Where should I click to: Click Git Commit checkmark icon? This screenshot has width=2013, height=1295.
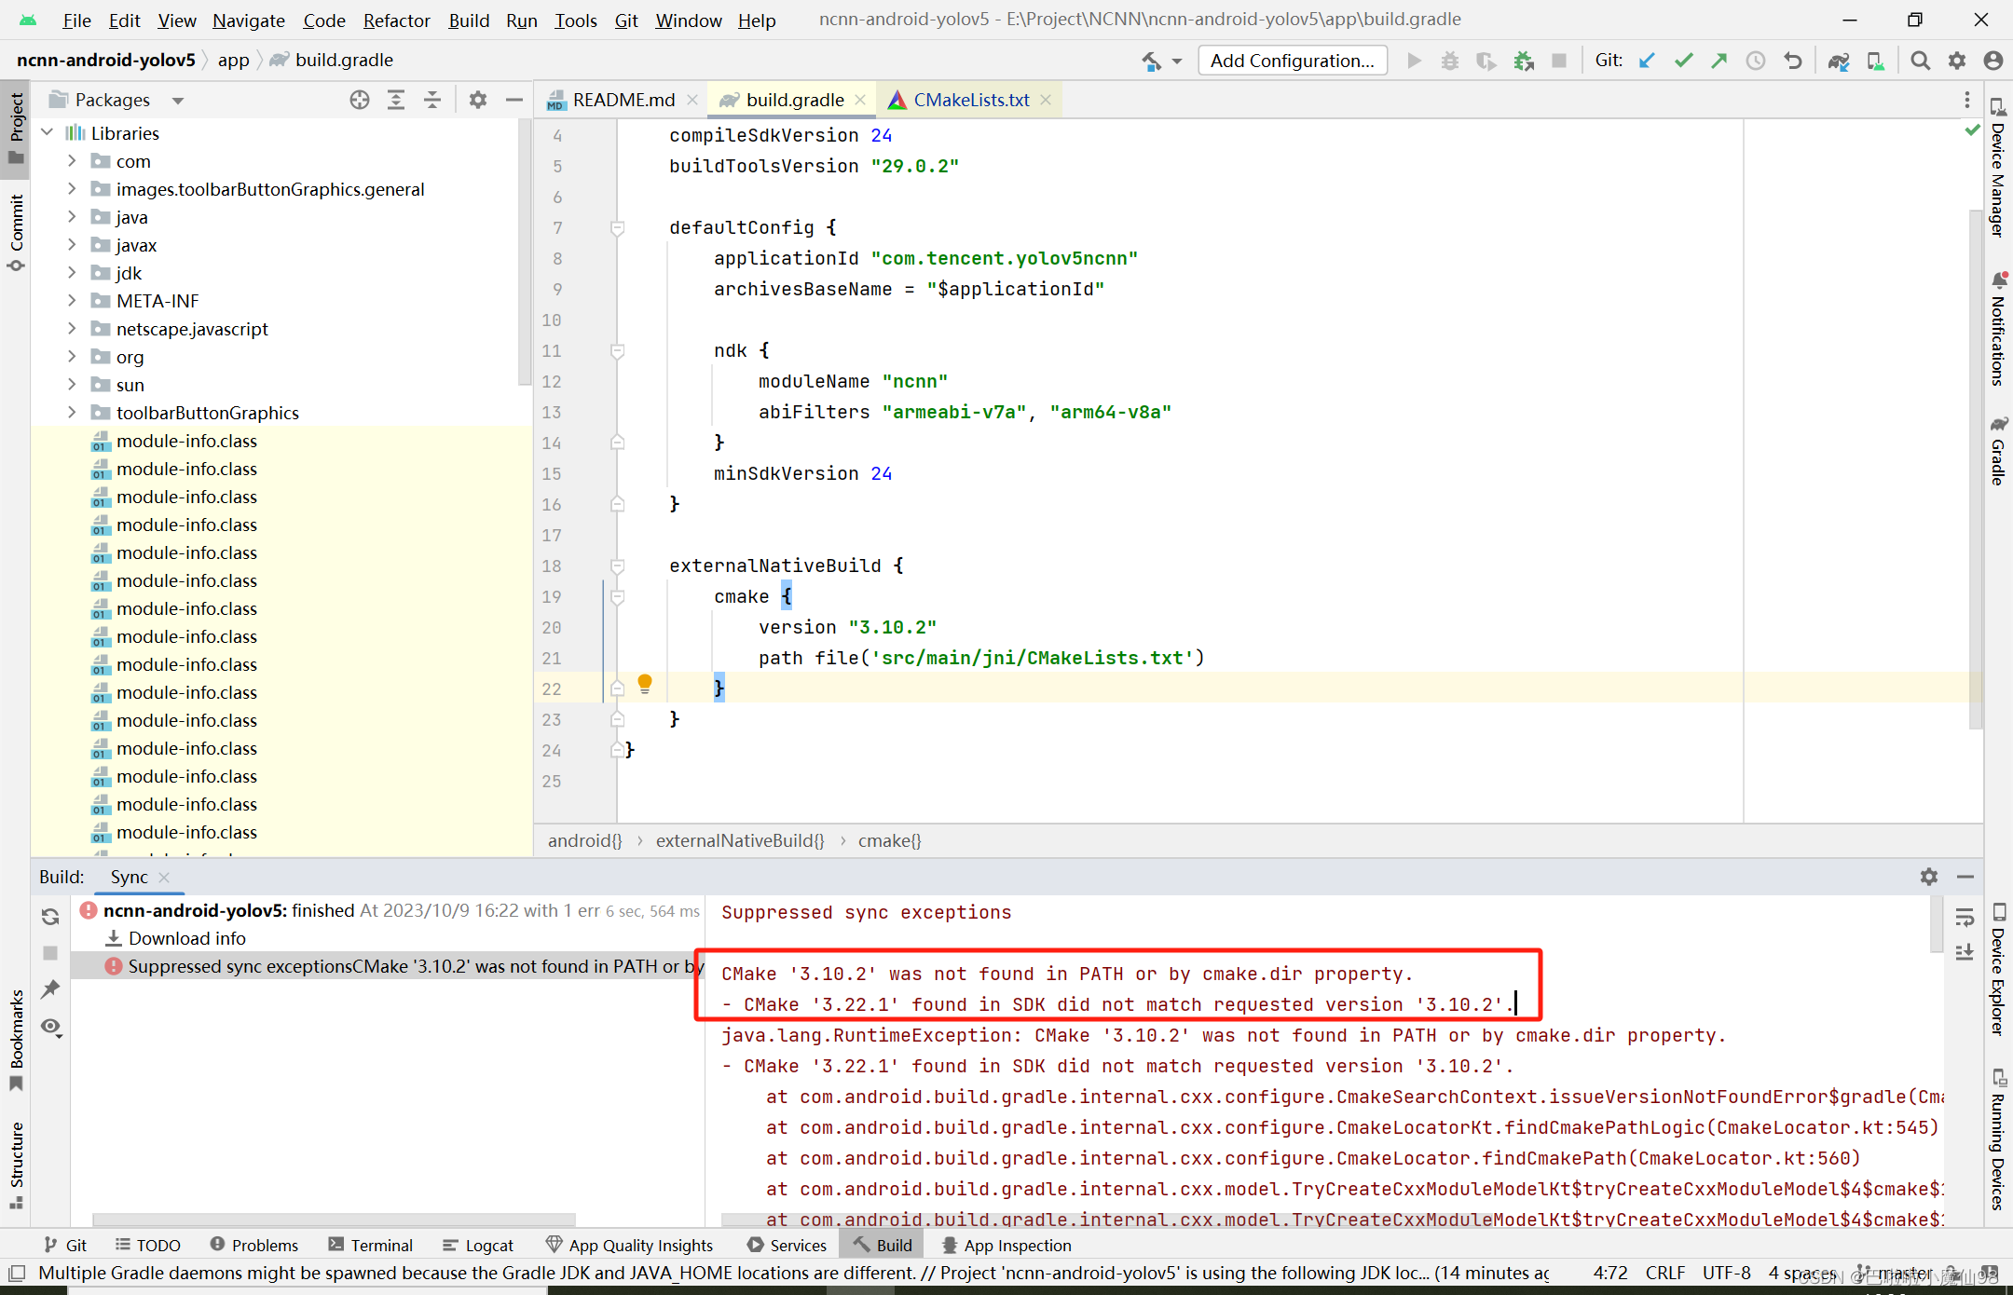[1683, 61]
